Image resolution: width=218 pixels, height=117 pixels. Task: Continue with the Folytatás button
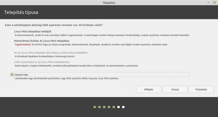pyautogui.click(x=201, y=89)
